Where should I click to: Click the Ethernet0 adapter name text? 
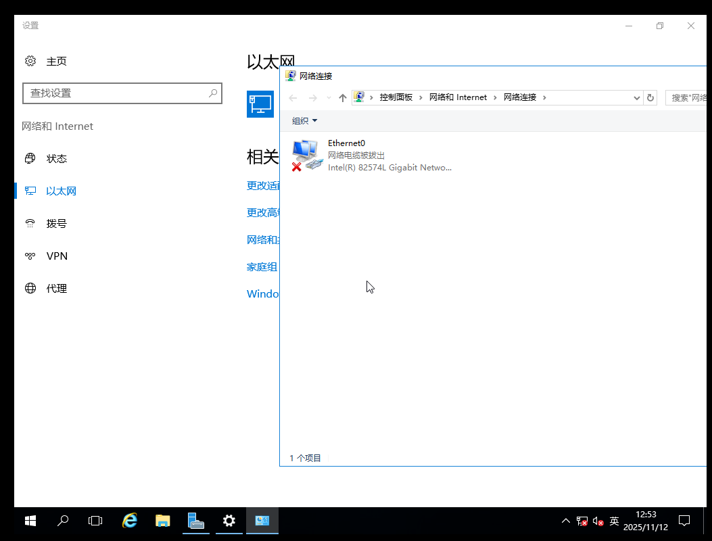[346, 143]
